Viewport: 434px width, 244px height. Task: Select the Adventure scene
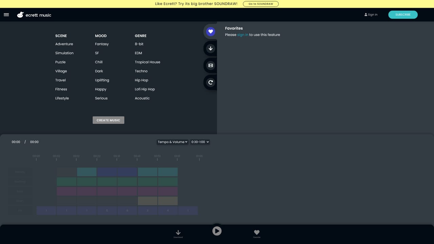pyautogui.click(x=64, y=44)
